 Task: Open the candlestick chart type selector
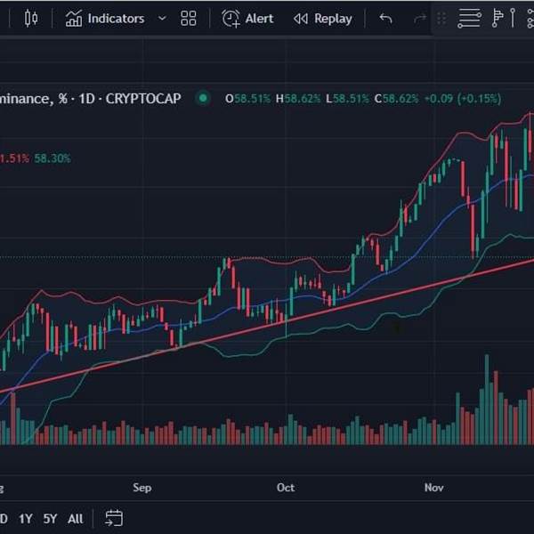(x=31, y=19)
